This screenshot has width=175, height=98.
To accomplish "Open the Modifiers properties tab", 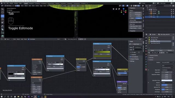I will [146, 57].
